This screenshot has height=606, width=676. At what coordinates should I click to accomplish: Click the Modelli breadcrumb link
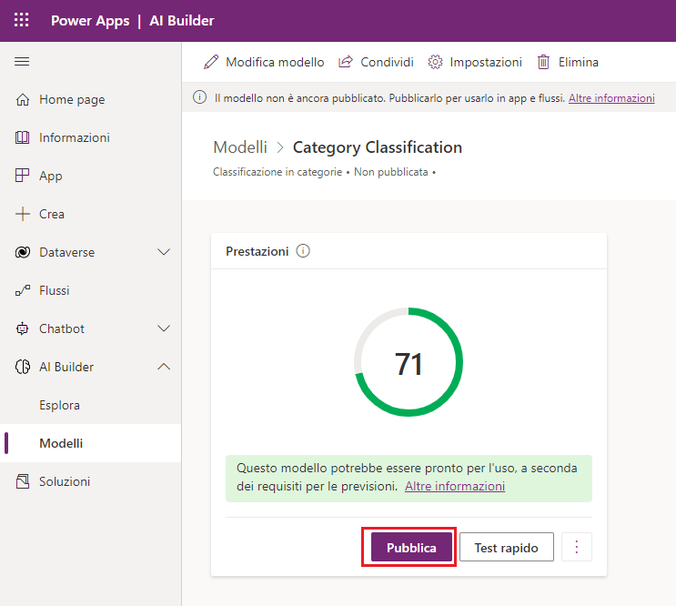240,147
